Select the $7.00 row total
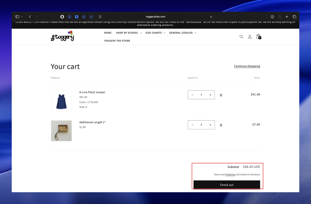Image resolution: width=311 pixels, height=204 pixels. coord(256,124)
